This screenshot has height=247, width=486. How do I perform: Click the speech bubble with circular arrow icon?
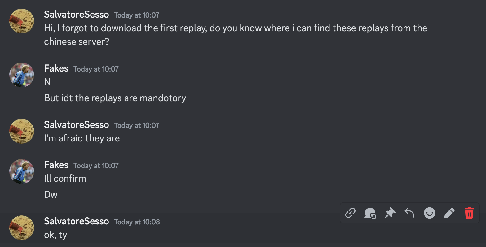point(370,213)
